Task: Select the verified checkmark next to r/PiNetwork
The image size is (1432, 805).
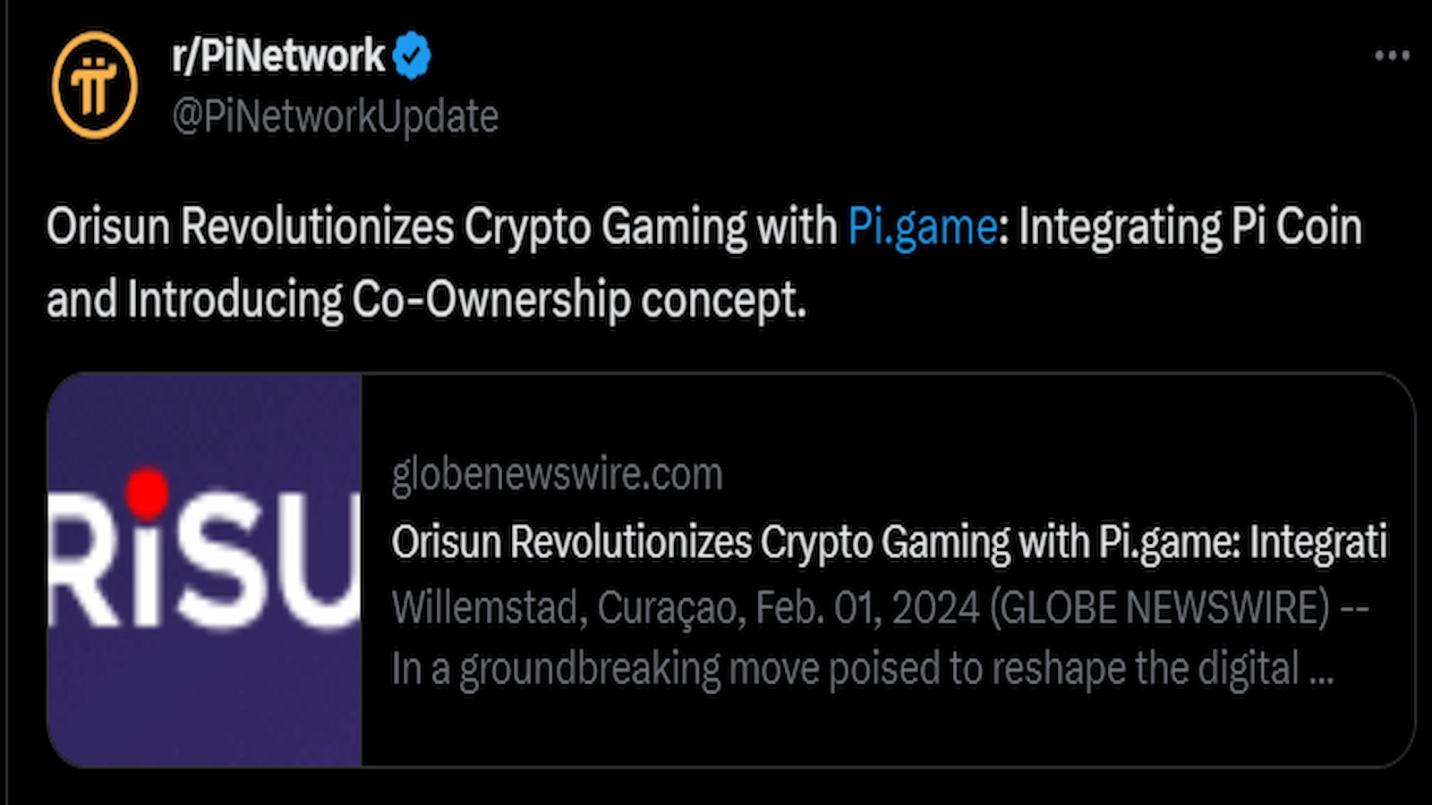Action: [410, 55]
